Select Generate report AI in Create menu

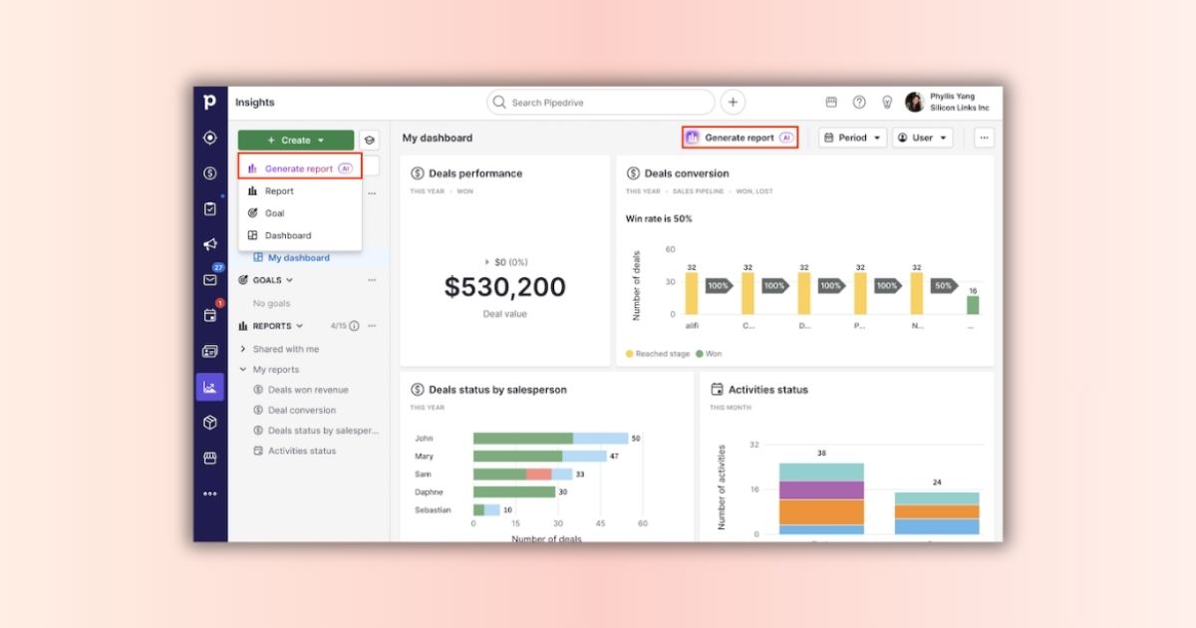point(300,168)
